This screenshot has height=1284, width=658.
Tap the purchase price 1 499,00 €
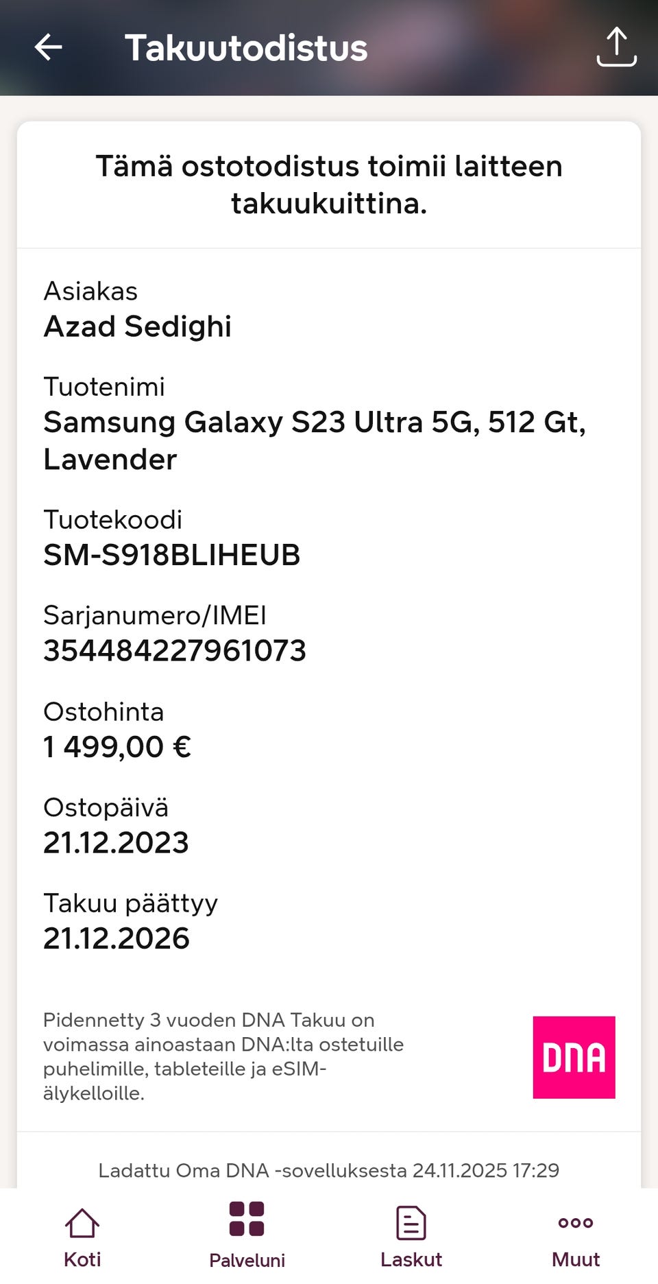[117, 746]
